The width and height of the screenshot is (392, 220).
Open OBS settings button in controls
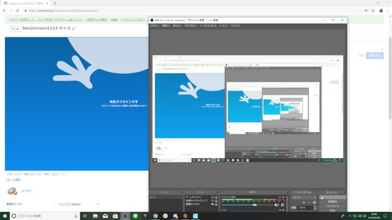pyautogui.click(x=333, y=210)
